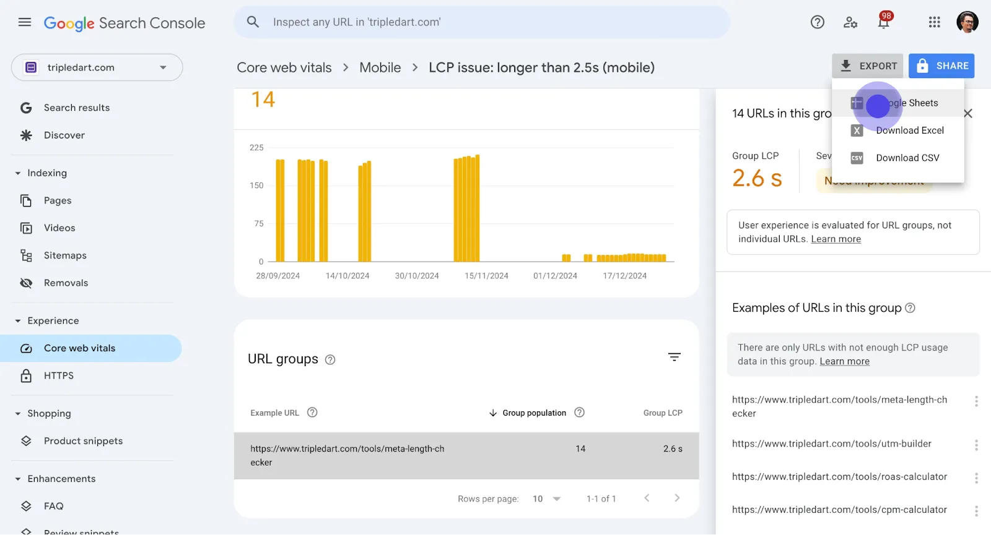The width and height of the screenshot is (991, 535).
Task: Open Learn more about LCP usage data
Action: point(845,362)
